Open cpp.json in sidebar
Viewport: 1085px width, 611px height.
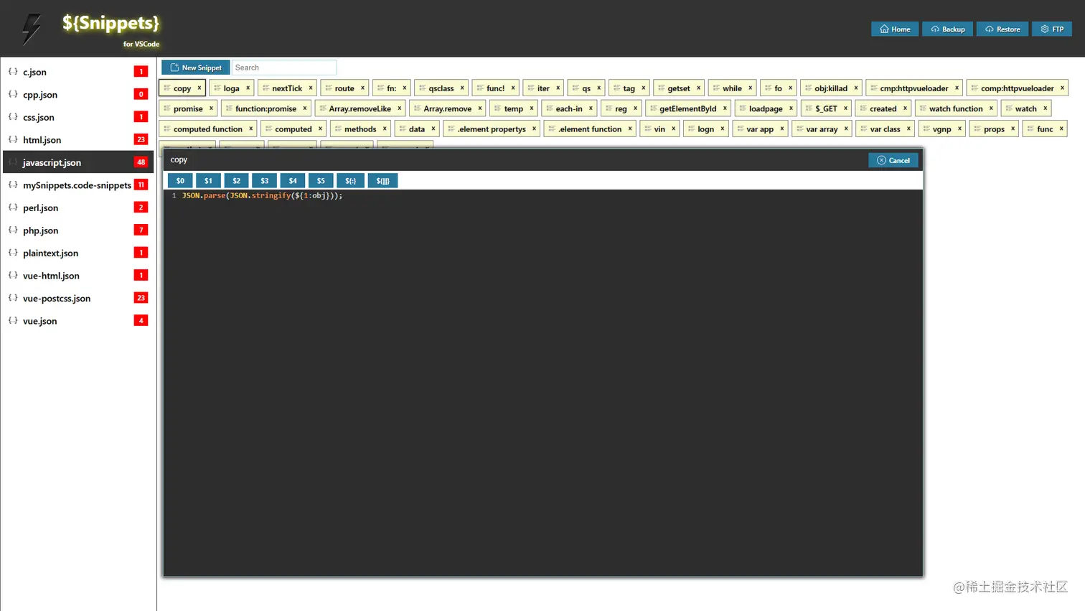pos(78,94)
